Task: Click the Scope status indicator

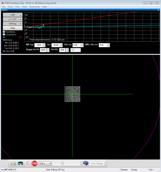Action: 134,170
